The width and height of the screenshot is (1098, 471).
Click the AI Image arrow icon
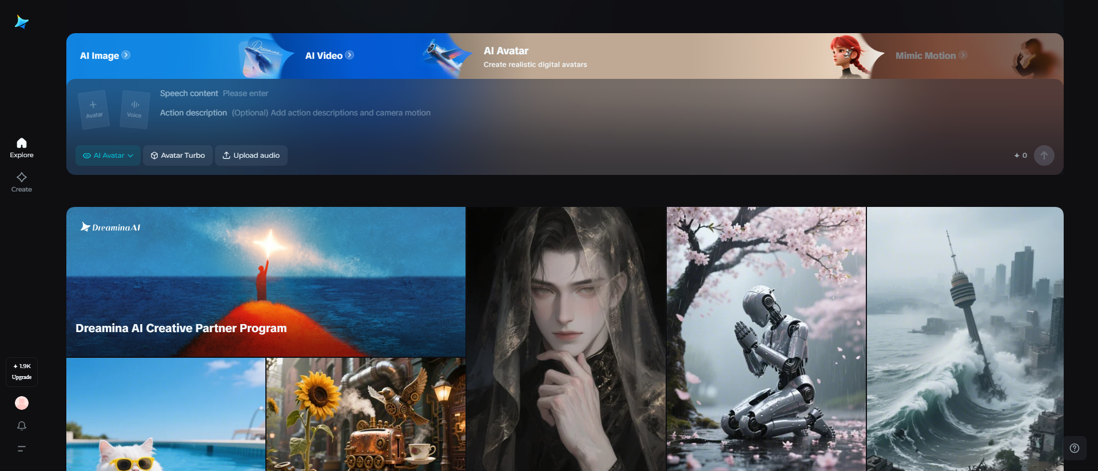click(x=126, y=55)
